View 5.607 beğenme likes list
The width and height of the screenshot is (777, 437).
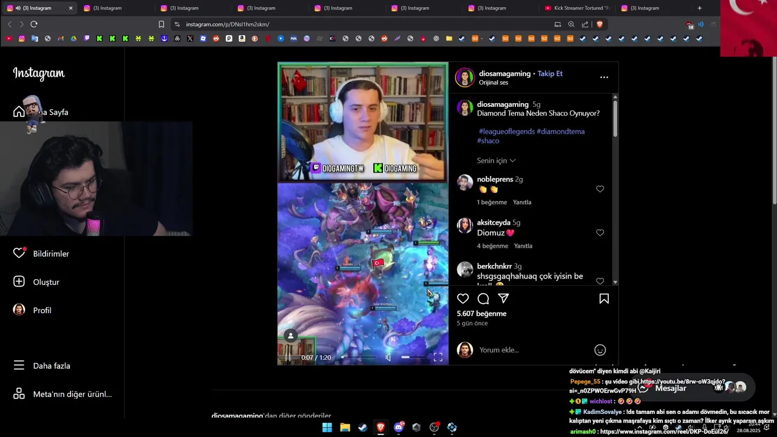pyautogui.click(x=481, y=314)
